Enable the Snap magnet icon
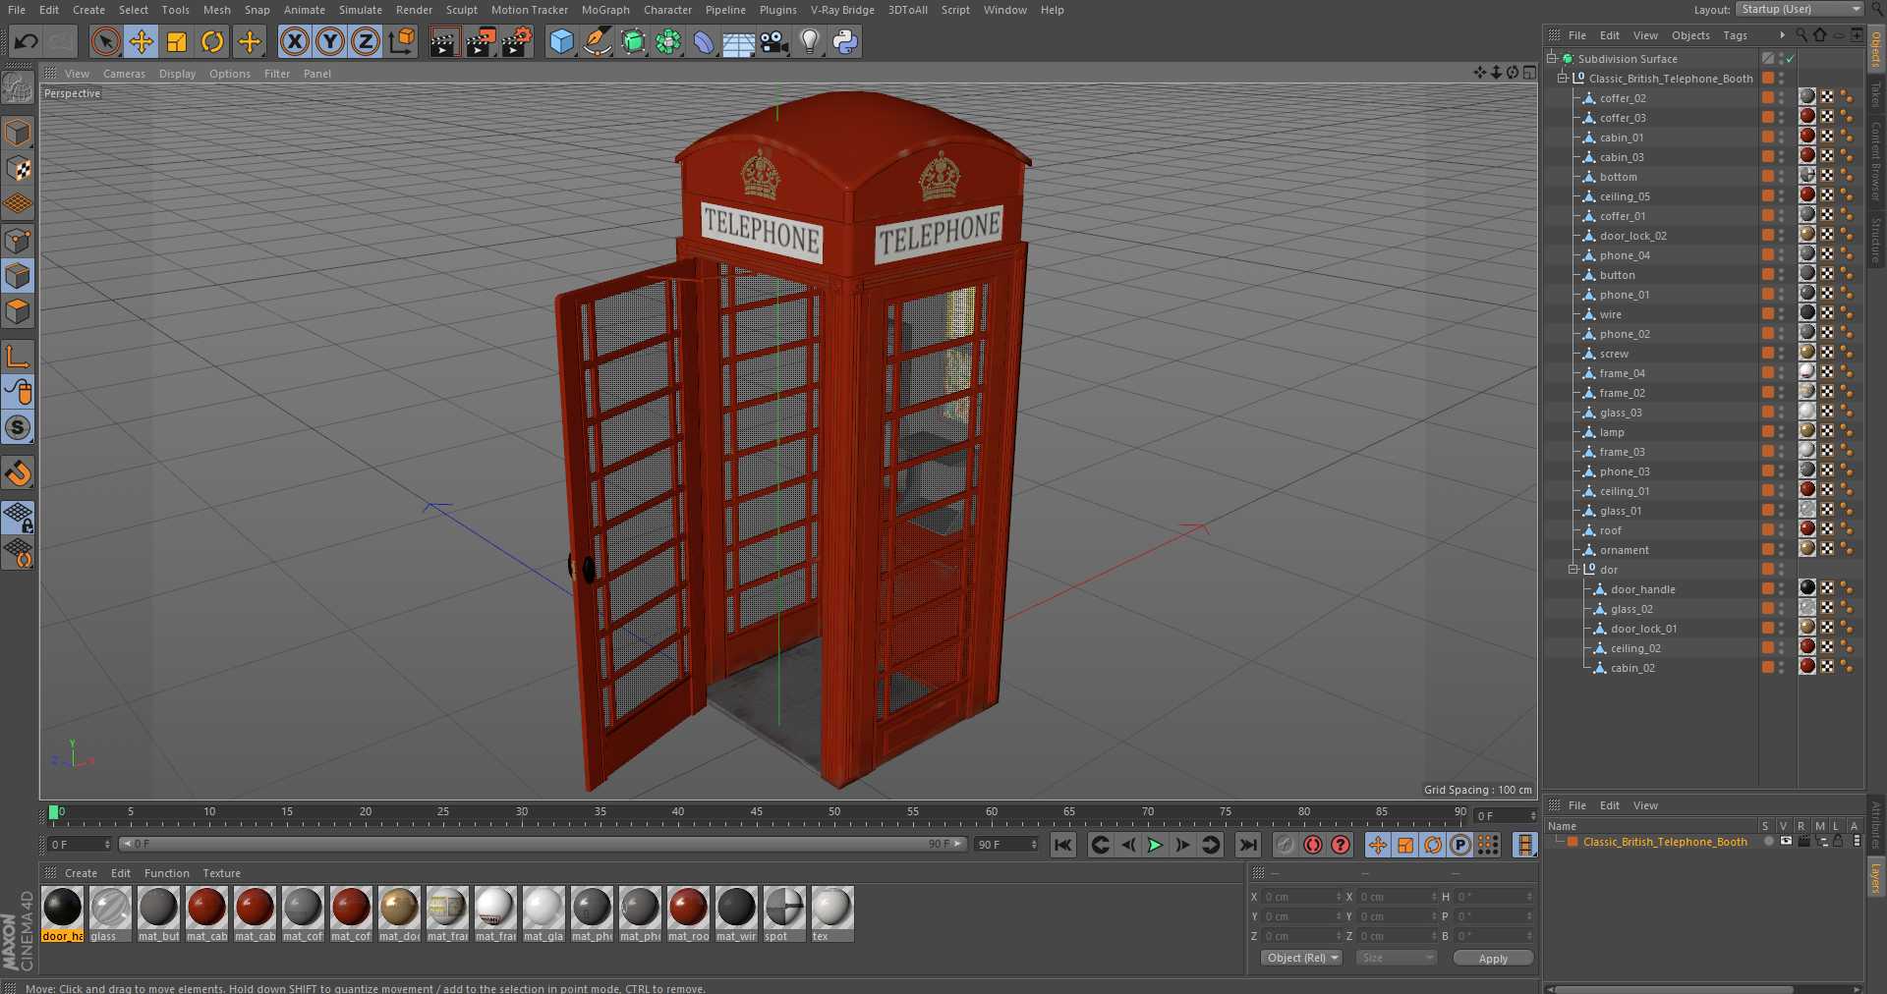1887x994 pixels. tap(18, 473)
